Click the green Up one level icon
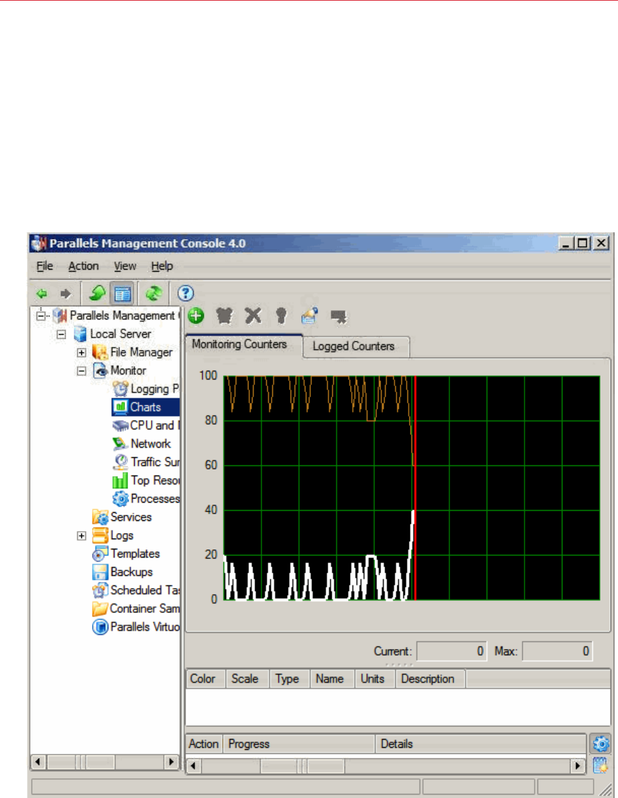The height and width of the screenshot is (798, 618). click(x=97, y=293)
